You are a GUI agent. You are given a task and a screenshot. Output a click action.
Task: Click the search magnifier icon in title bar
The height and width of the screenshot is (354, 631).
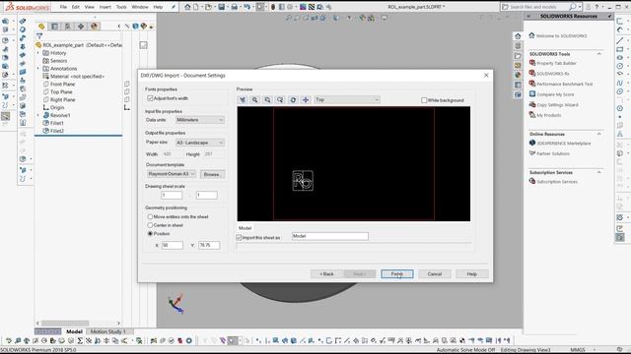point(572,7)
